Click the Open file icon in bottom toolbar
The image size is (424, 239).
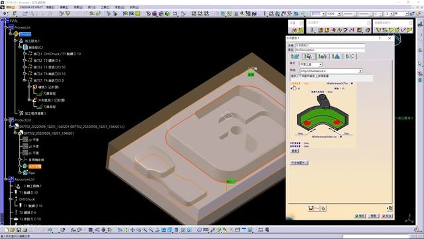click(x=12, y=230)
